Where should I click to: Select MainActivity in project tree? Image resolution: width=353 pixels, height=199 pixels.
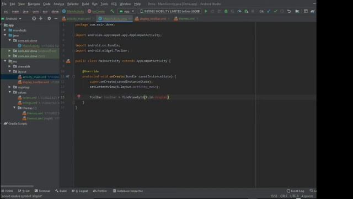pyautogui.click(x=31, y=46)
